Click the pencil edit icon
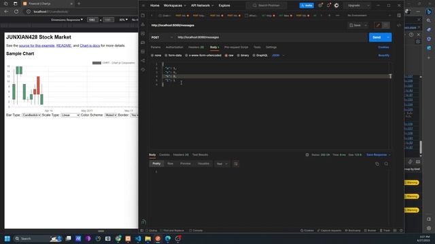Image resolution: width=435 pixels, height=244 pixels. coord(378,25)
